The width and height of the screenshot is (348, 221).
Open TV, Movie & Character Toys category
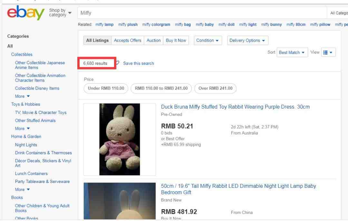tap(41, 112)
